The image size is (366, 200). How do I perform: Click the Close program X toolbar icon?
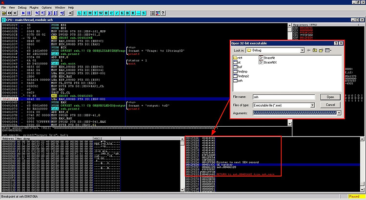coord(15,13)
